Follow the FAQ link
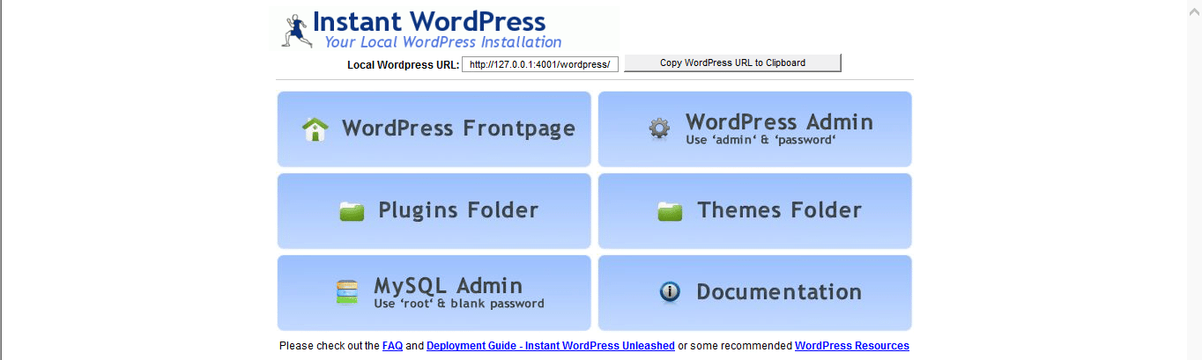The image size is (1202, 360). 392,346
